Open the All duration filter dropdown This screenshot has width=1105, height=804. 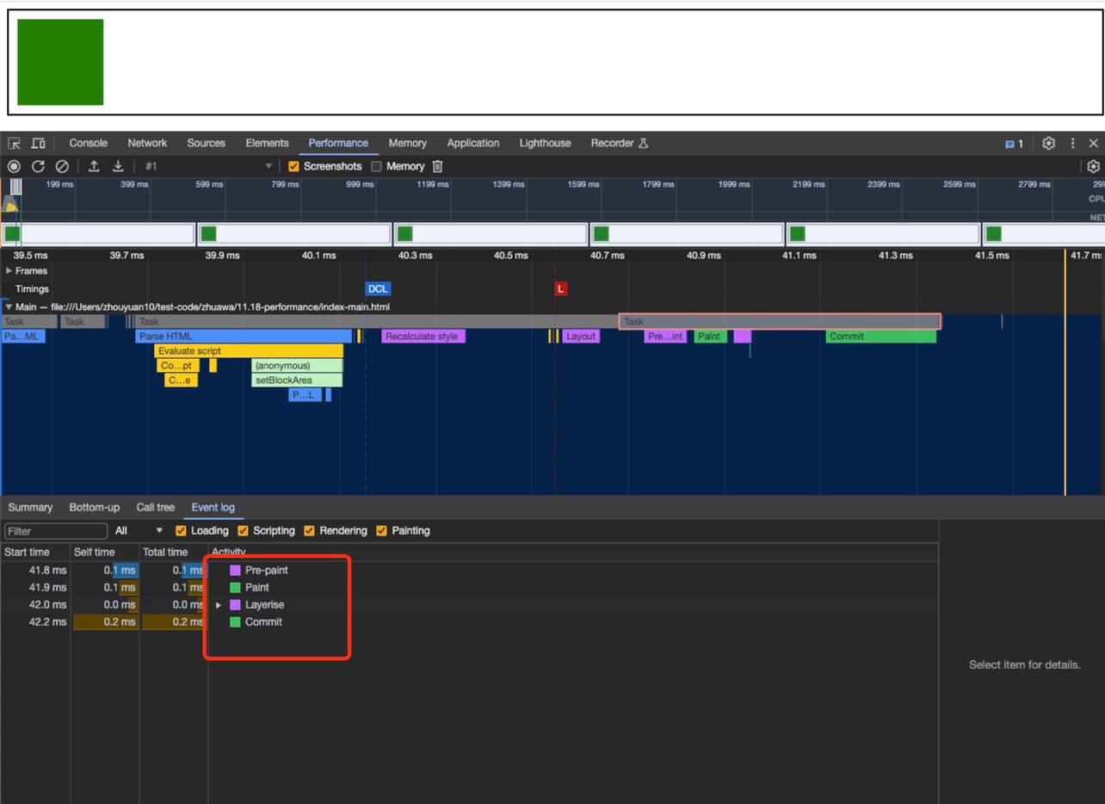click(x=139, y=530)
